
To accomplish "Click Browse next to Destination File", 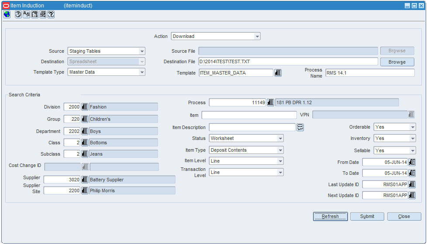I will pyautogui.click(x=397, y=62).
